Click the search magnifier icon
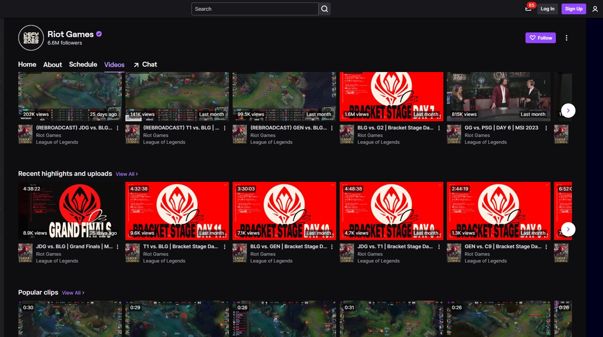Image resolution: width=603 pixels, height=337 pixels. 324,9
